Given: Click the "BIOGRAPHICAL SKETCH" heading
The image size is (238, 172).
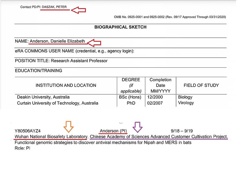Looking at the screenshot, I should 120,27.
